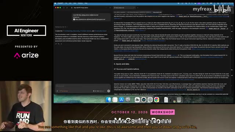Open the Apple menu
The width and height of the screenshot is (235, 132).
pyautogui.click(x=55, y=3)
